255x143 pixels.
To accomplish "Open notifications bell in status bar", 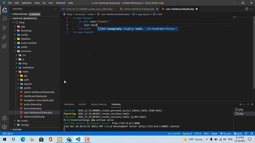I will tap(252, 133).
